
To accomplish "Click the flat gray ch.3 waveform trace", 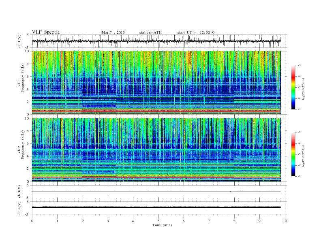I will 156,191.
